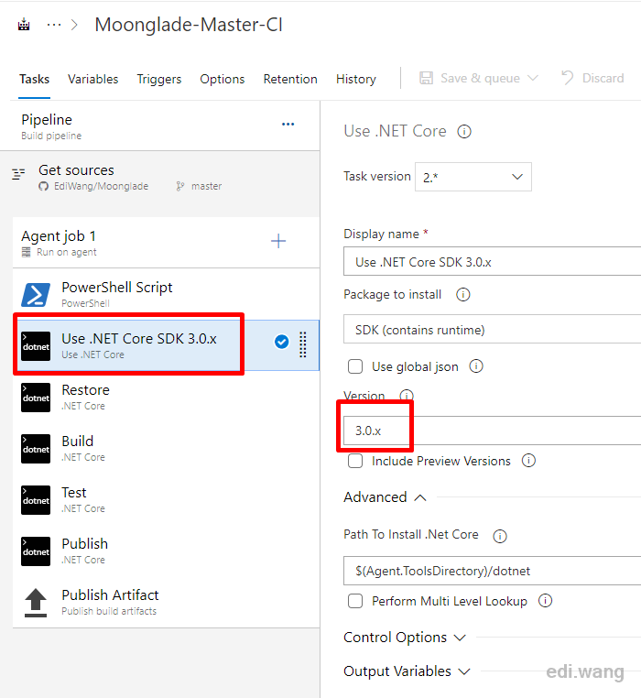Switch to the Tasks tab
This screenshot has height=698, width=641.
(34, 80)
